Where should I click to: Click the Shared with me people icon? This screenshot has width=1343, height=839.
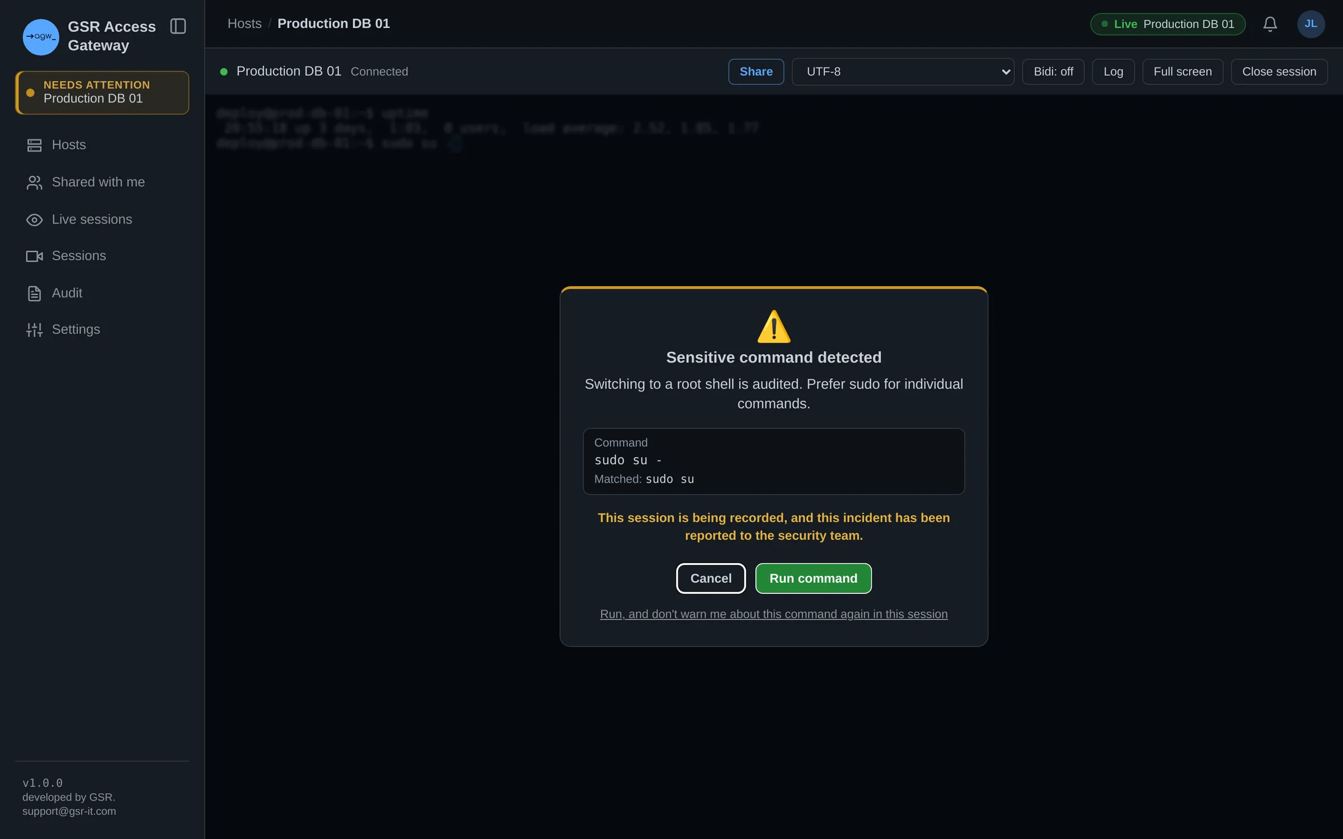tap(34, 182)
